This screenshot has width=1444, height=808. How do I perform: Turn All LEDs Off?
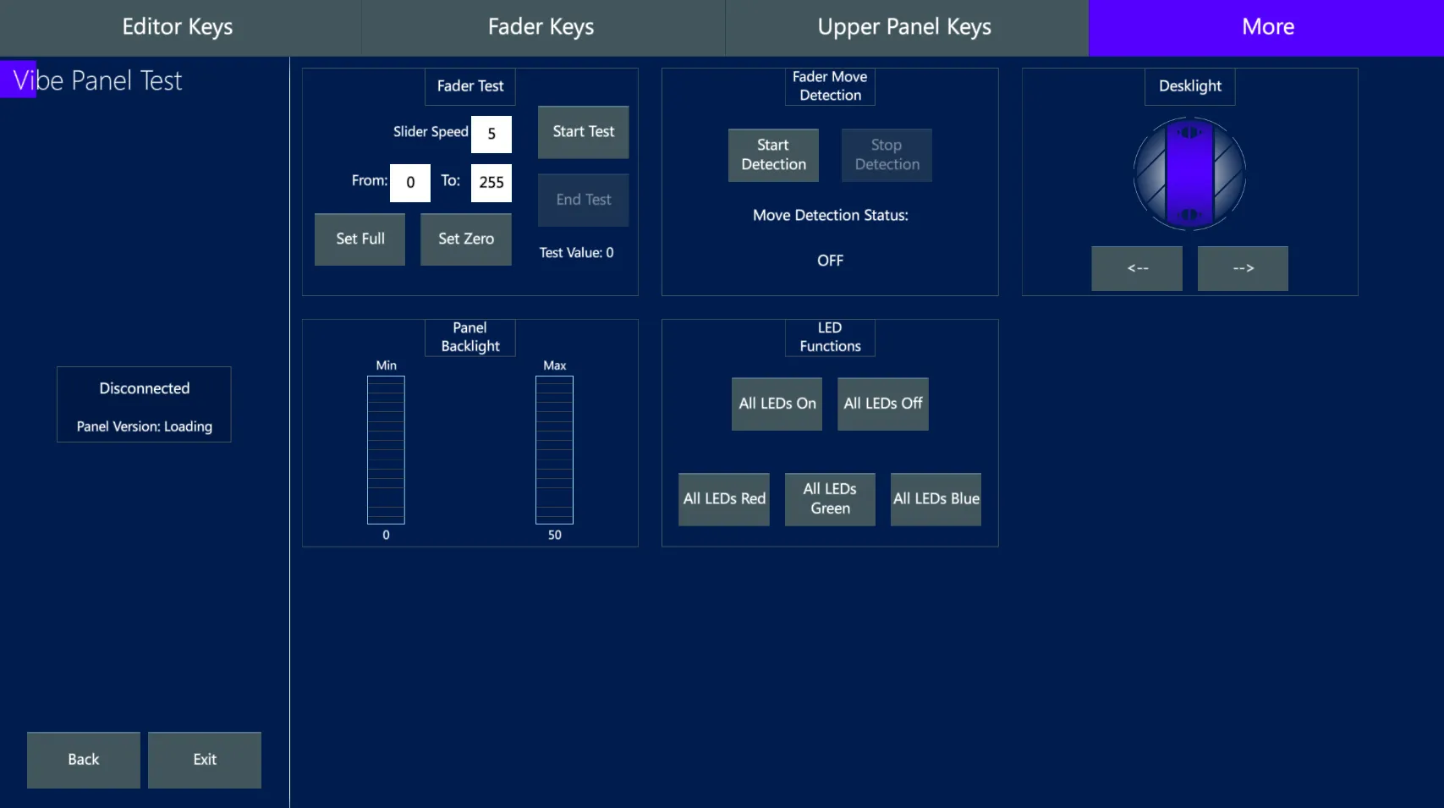pos(883,404)
